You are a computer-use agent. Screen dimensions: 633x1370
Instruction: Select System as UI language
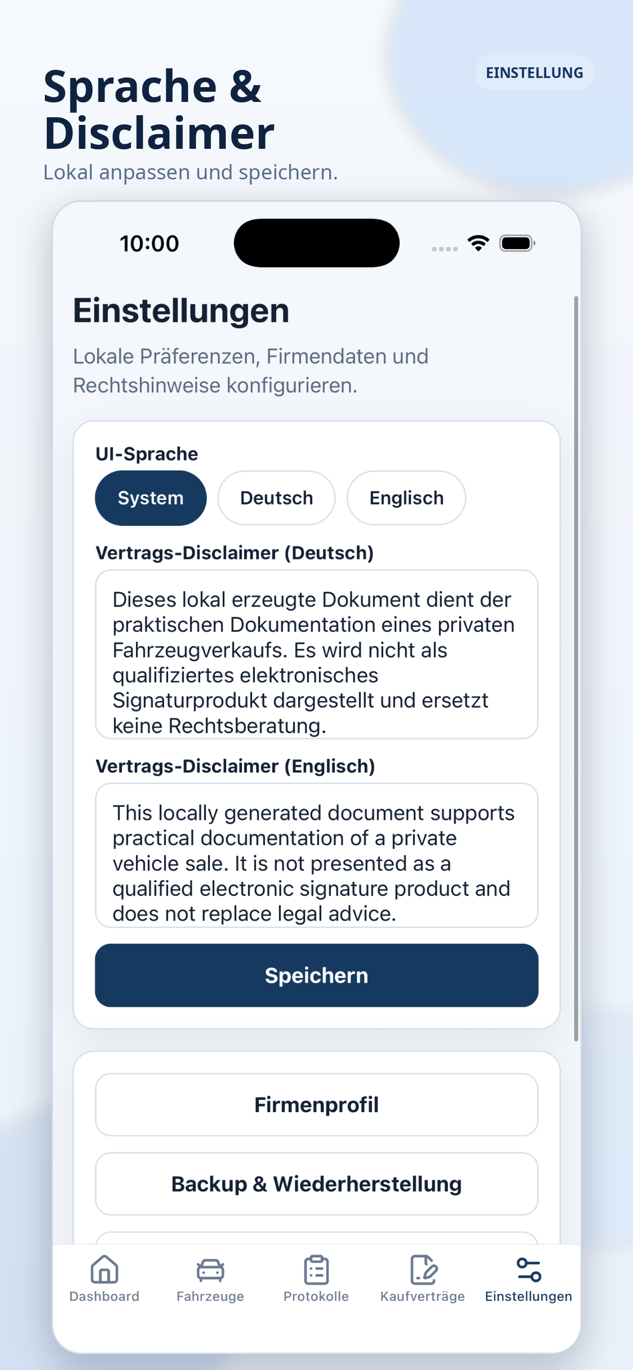tap(150, 498)
